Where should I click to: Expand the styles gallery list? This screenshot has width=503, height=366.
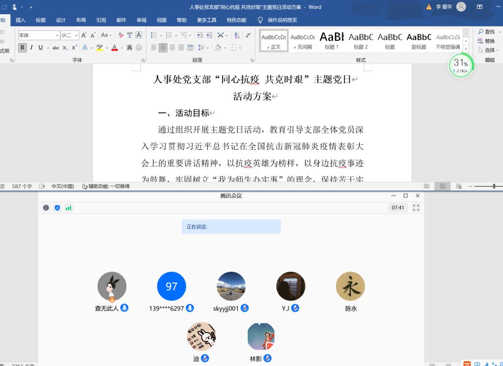pos(466,49)
